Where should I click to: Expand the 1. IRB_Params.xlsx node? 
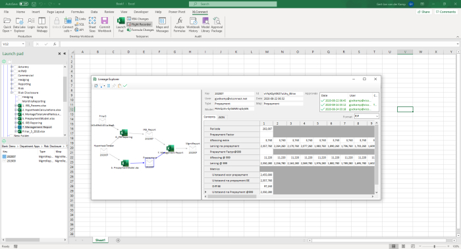coord(16,106)
